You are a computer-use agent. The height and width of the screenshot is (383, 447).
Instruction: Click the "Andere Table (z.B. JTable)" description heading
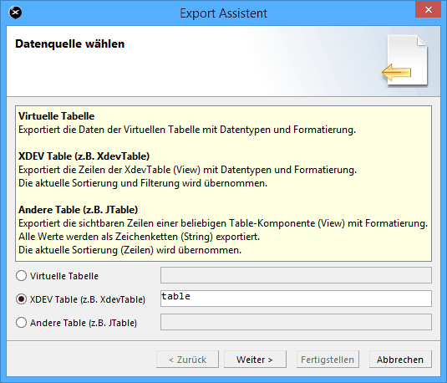coord(78,210)
